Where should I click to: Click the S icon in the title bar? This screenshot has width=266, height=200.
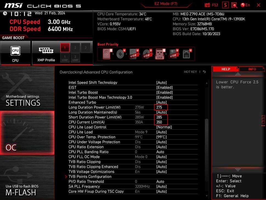pyautogui.click(x=225, y=5)
